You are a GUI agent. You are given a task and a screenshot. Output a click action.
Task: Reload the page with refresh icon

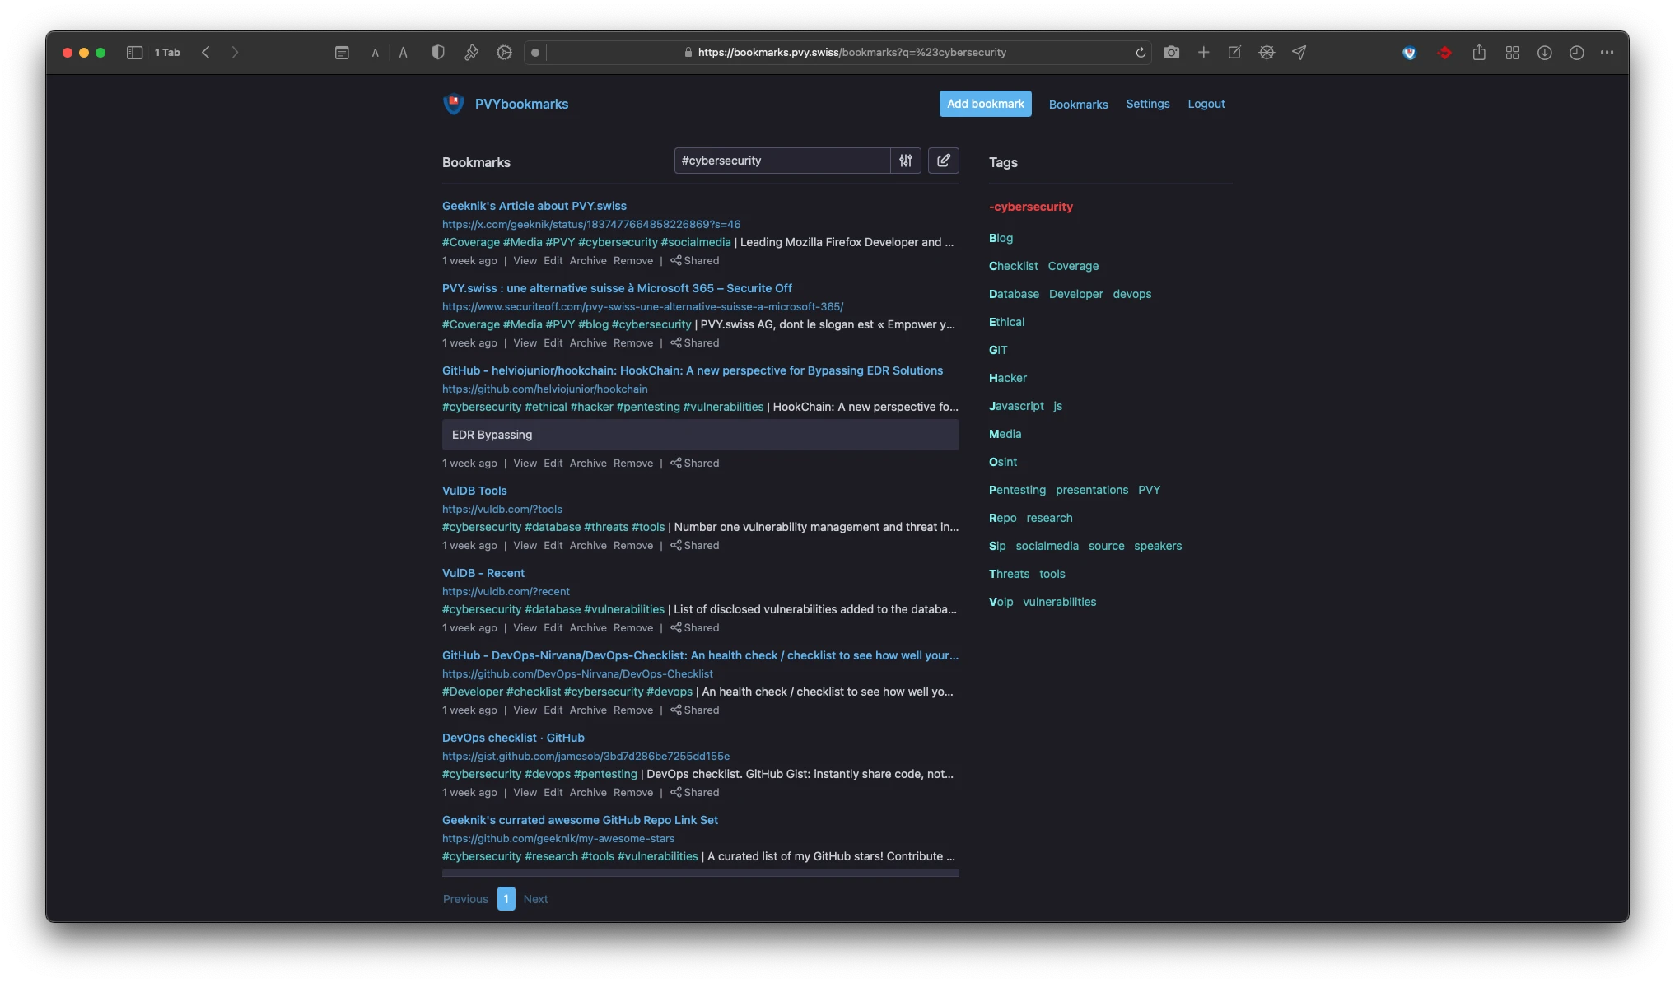[x=1141, y=53]
